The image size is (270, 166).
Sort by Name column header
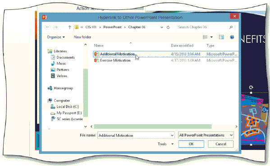click(x=99, y=46)
